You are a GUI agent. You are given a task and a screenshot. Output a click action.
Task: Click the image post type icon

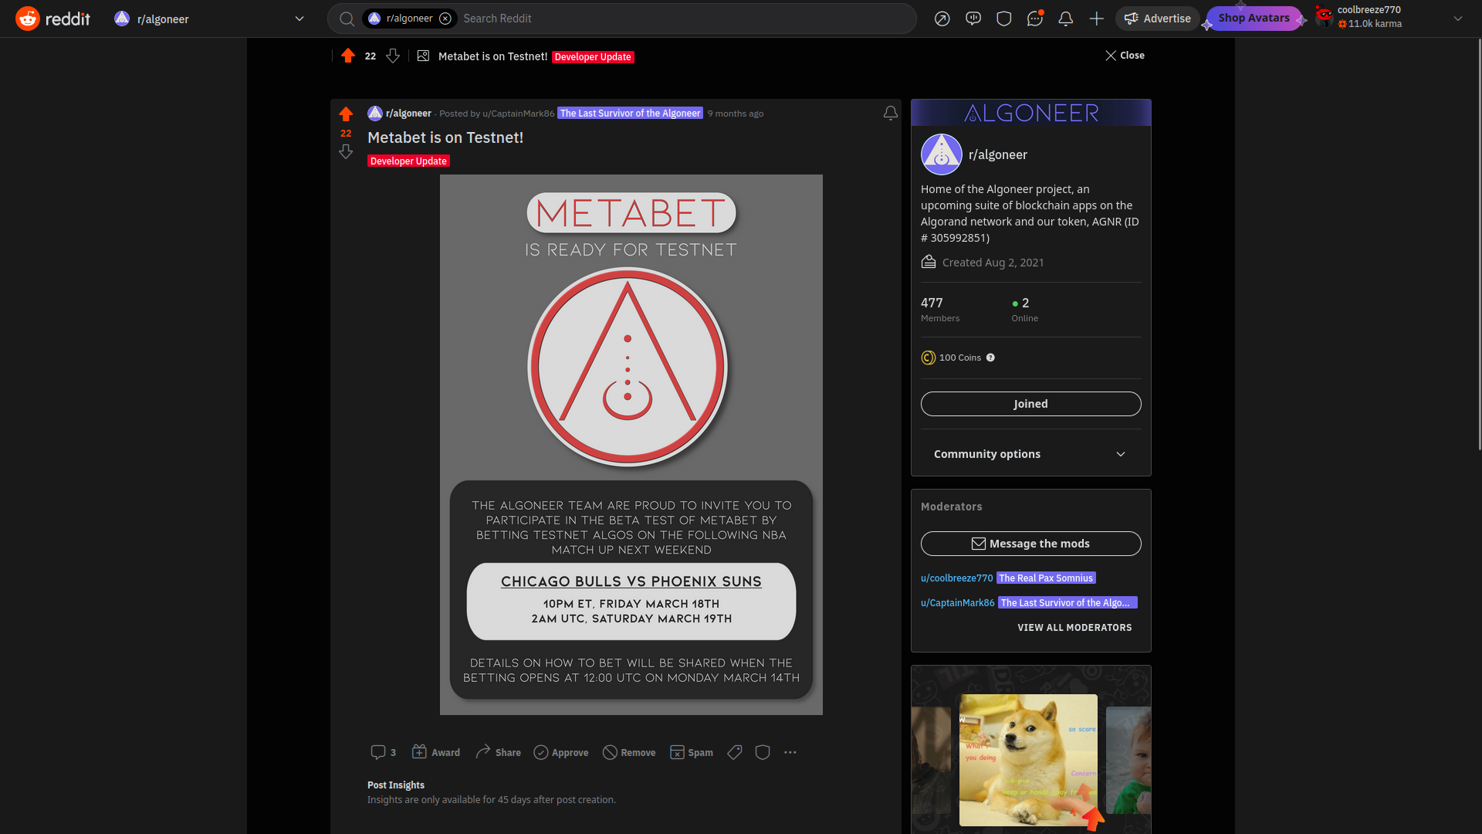(423, 56)
